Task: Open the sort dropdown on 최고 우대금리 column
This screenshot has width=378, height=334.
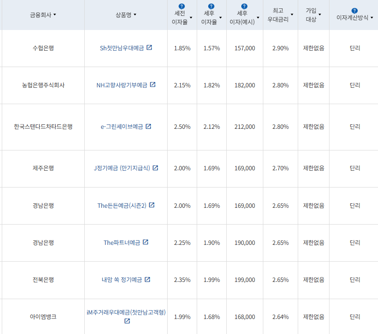Action: (292, 15)
